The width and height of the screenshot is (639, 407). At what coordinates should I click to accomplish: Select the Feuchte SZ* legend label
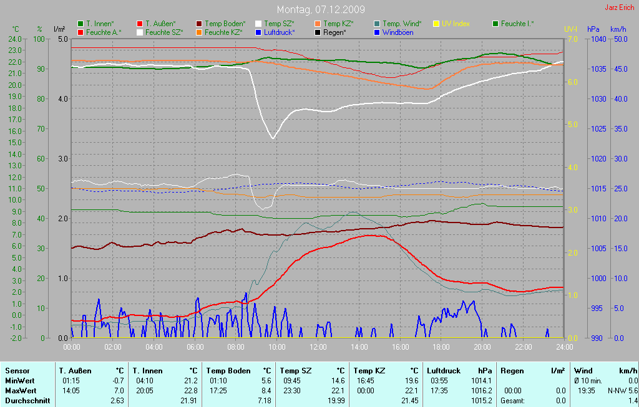click(x=164, y=32)
